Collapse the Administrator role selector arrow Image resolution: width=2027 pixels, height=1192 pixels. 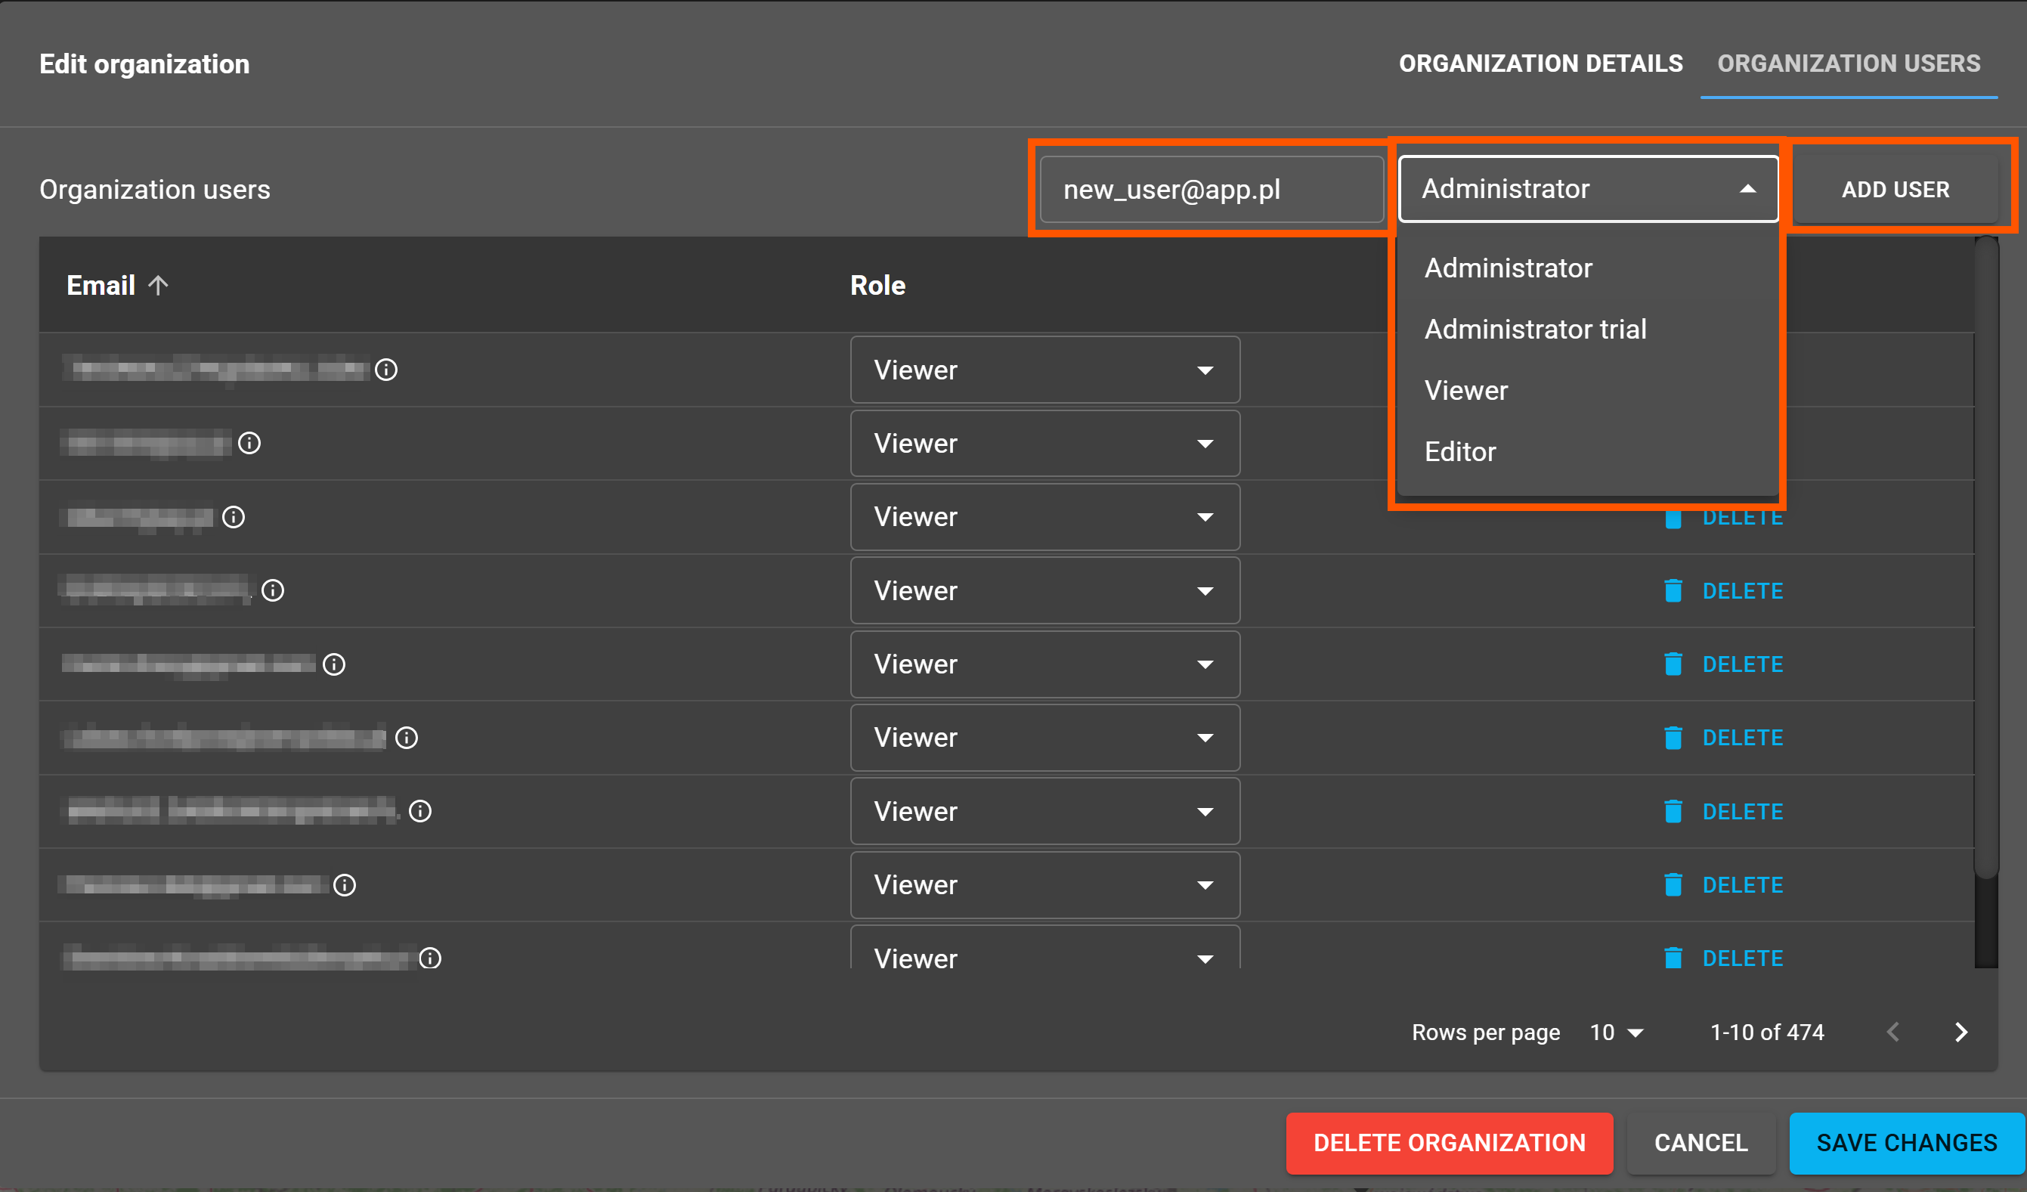pyautogui.click(x=1747, y=189)
